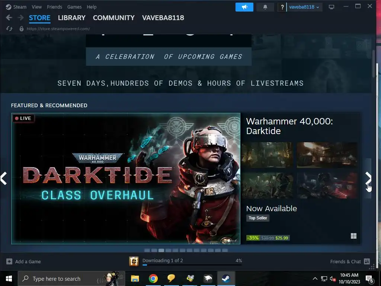The image size is (381, 286).
Task: Open the VAVEBA8118 profile tab
Action: pos(163,18)
